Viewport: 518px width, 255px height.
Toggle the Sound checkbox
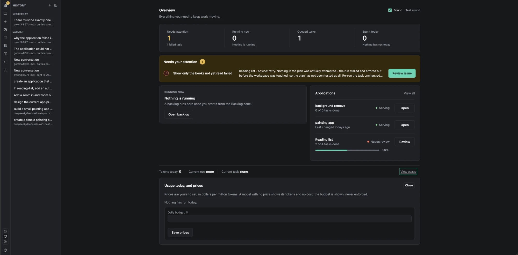click(390, 10)
